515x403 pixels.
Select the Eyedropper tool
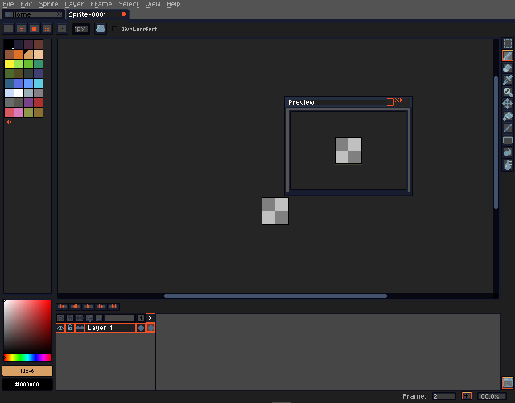(x=507, y=80)
